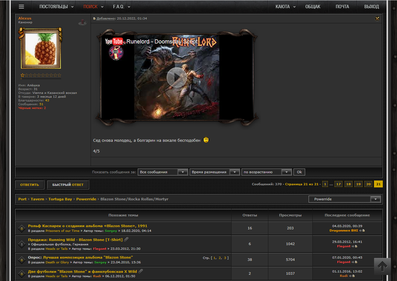Click the user rating stars under the avatar
This screenshot has width=397, height=281.
(x=41, y=75)
